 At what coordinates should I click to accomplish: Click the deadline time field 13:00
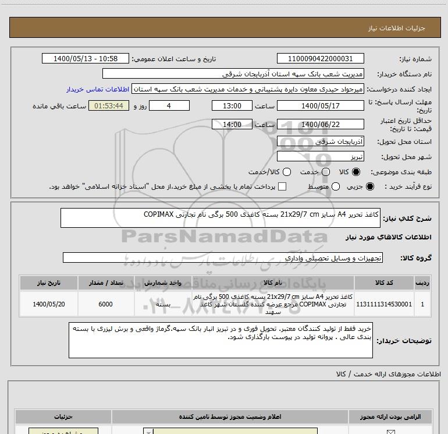pyautogui.click(x=232, y=105)
